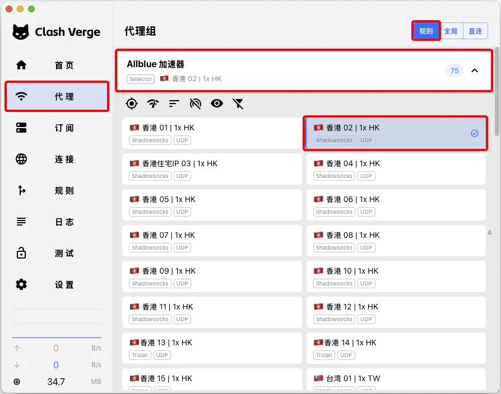
Task: Collapse the Allblue 加速器 group chevron
Action: 475,71
